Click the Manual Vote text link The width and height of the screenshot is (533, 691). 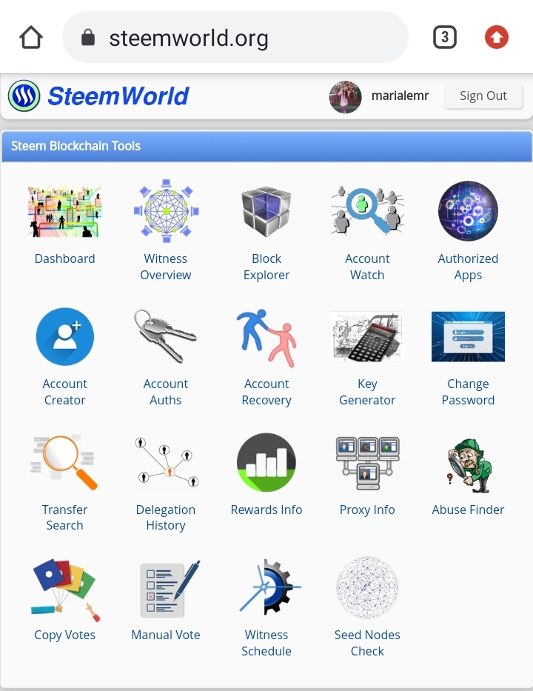pyautogui.click(x=166, y=635)
